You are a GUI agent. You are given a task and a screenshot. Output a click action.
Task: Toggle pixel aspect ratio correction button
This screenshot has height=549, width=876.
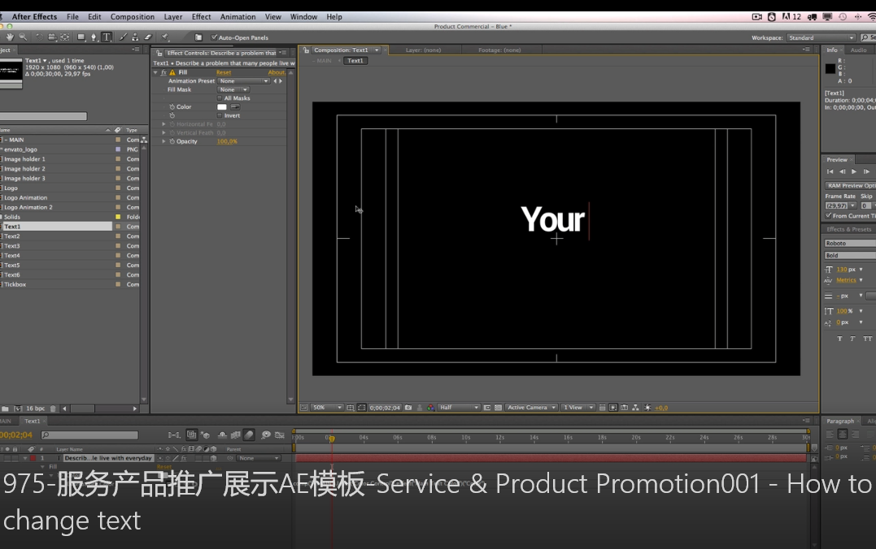(x=602, y=408)
